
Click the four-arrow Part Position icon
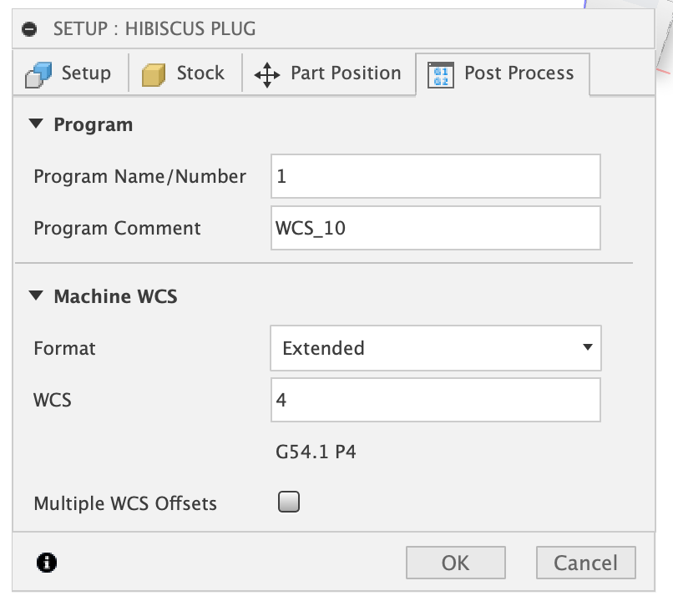(x=267, y=74)
